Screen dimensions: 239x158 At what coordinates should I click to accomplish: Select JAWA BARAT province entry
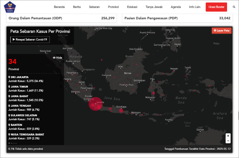[x=26, y=98]
